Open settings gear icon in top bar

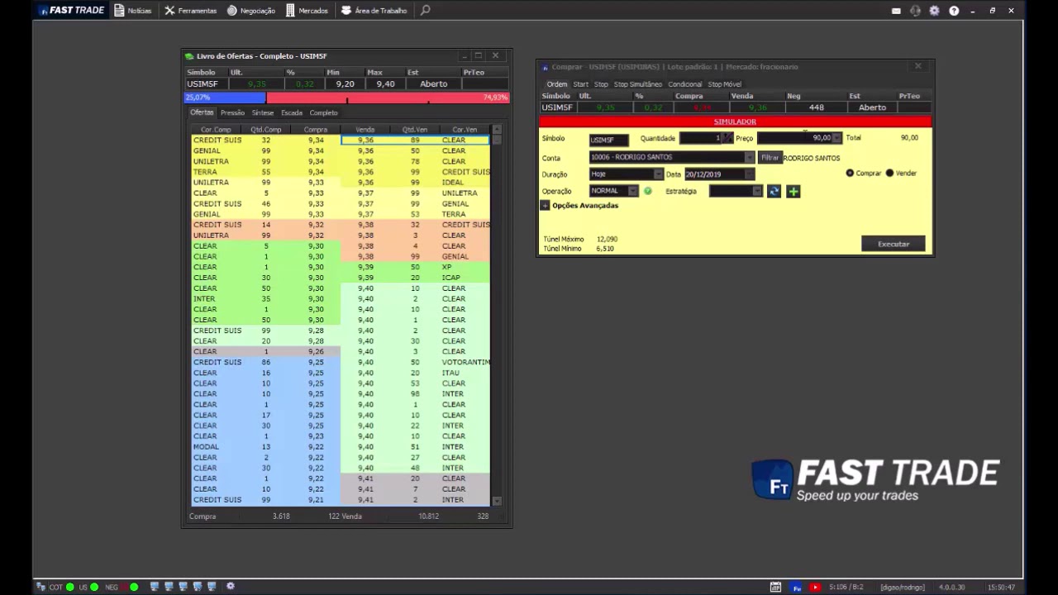pos(934,11)
